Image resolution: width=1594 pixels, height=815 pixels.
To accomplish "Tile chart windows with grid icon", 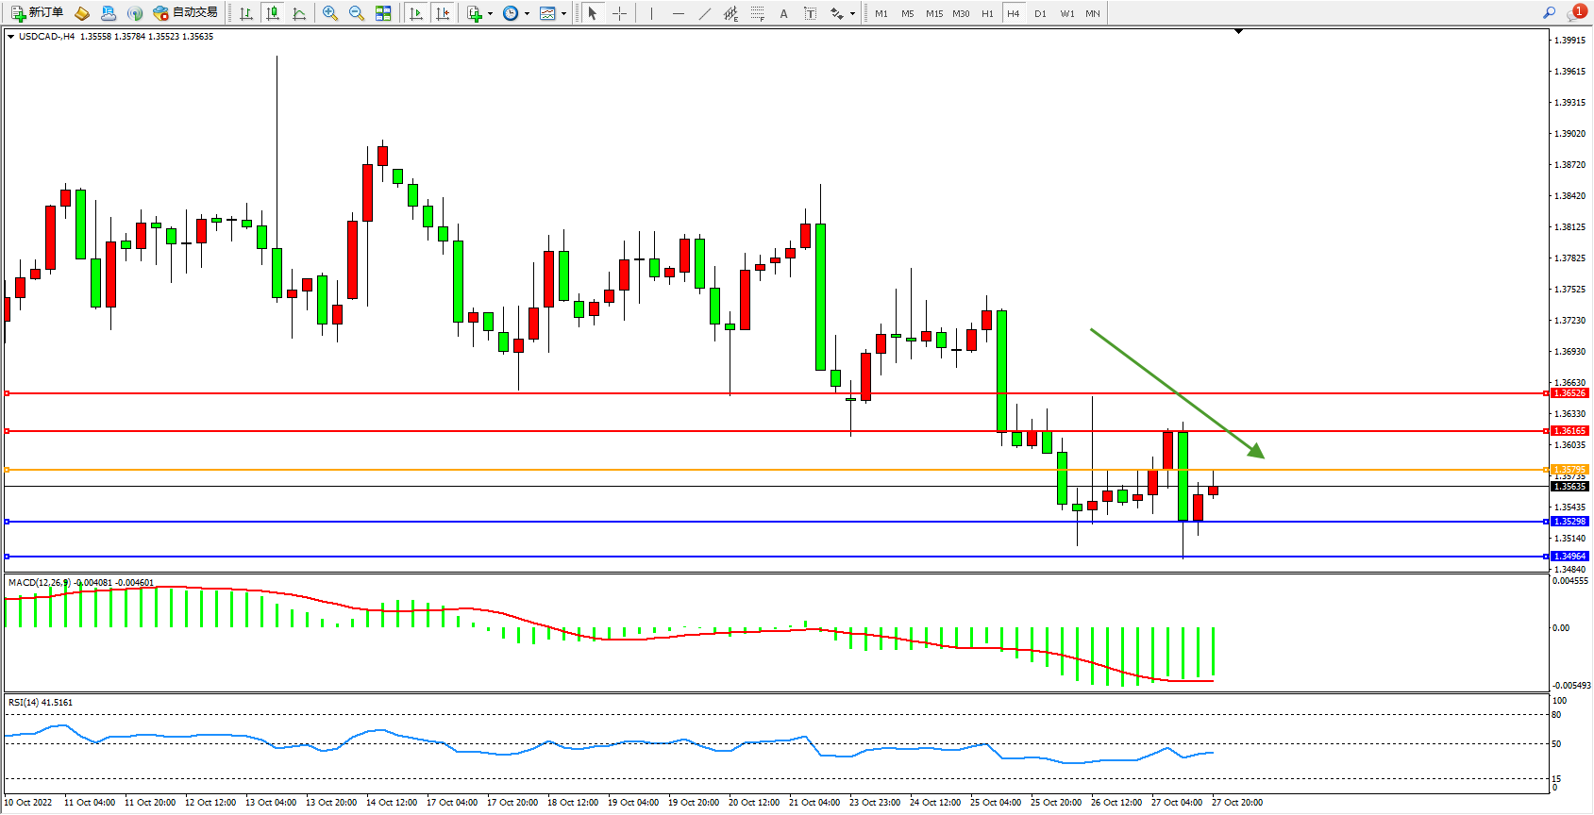I will click(383, 13).
